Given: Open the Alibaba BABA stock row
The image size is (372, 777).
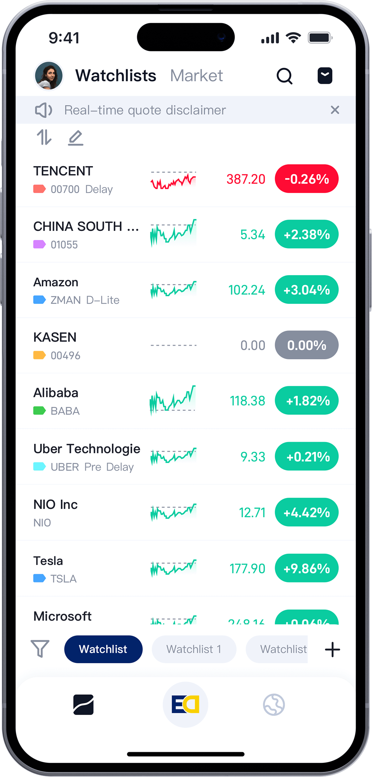Looking at the screenshot, I should point(186,401).
